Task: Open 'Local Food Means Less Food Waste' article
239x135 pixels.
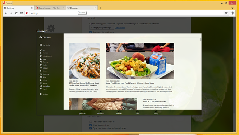Action: click(x=130, y=83)
